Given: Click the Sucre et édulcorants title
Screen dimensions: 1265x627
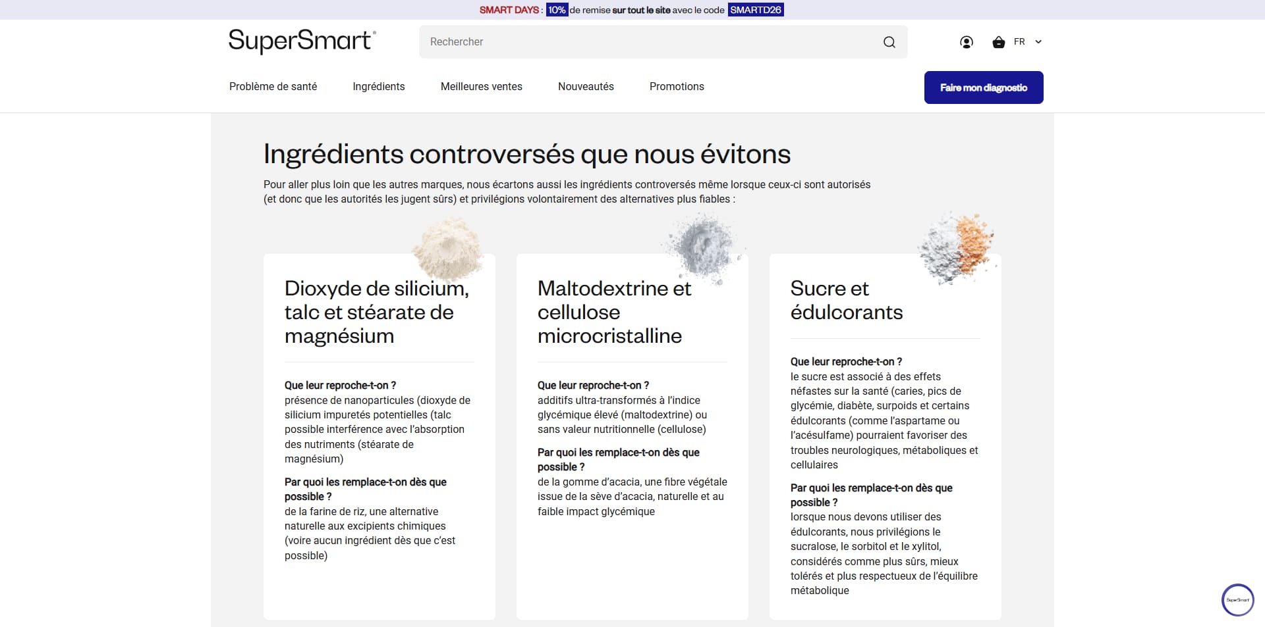Looking at the screenshot, I should [847, 300].
